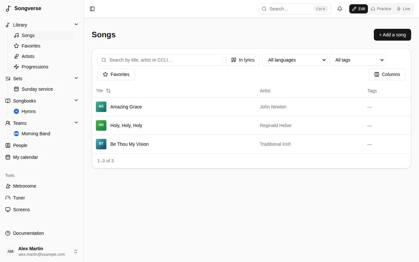Switch to Live mode
Image resolution: width=419 pixels, height=262 pixels.
click(x=403, y=9)
